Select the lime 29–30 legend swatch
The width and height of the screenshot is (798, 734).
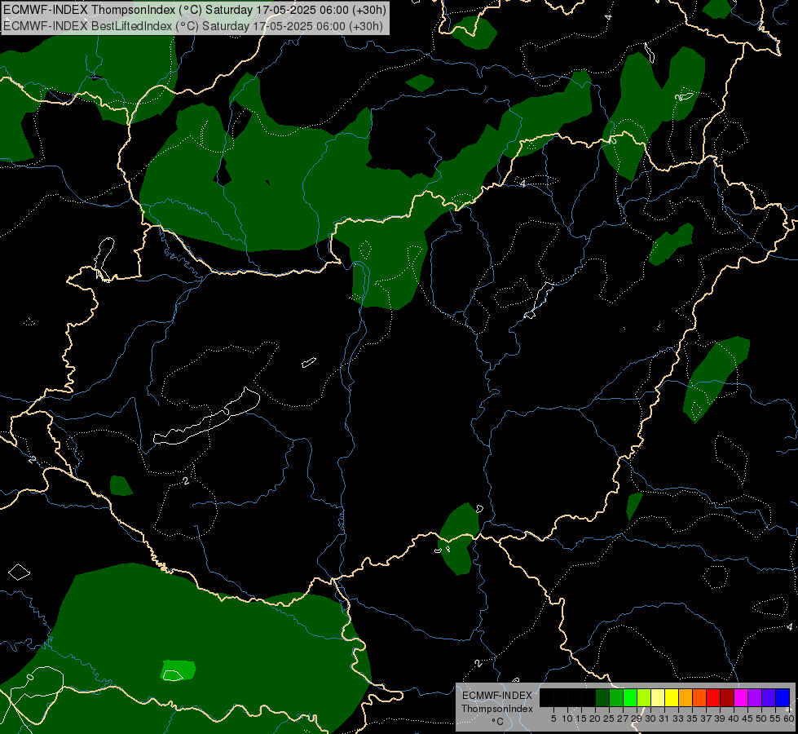(x=644, y=697)
